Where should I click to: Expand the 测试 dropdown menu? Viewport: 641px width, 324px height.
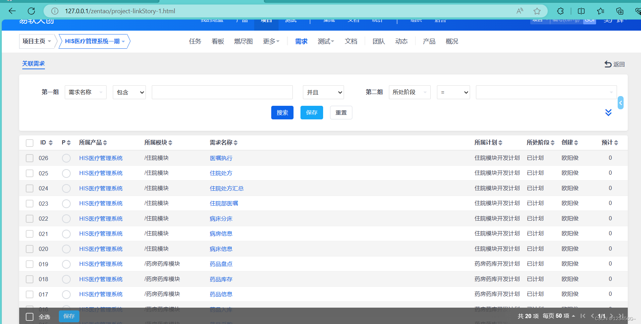pyautogui.click(x=326, y=41)
